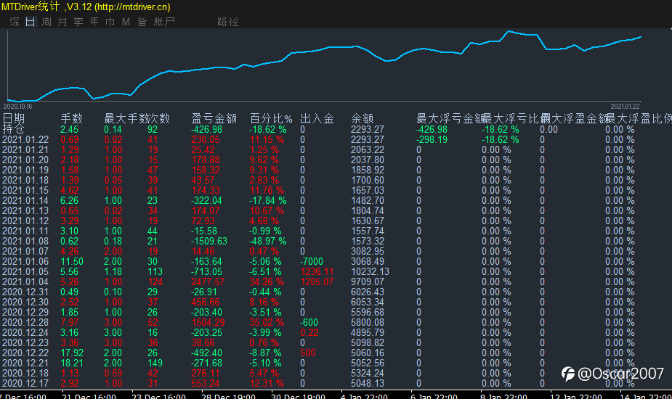Switch to the 备 tab
This screenshot has height=399, width=672.
click(x=142, y=22)
